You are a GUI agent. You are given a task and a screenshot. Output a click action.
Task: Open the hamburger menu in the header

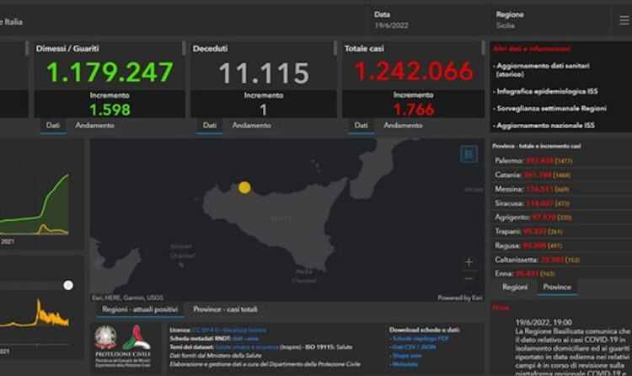coord(624,20)
